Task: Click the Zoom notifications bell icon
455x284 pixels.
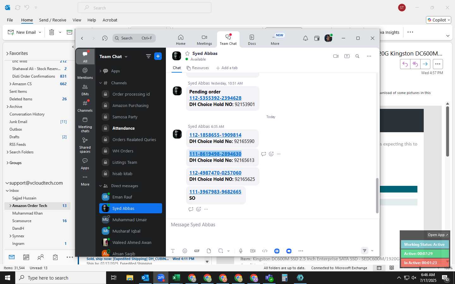Action: tap(306, 38)
